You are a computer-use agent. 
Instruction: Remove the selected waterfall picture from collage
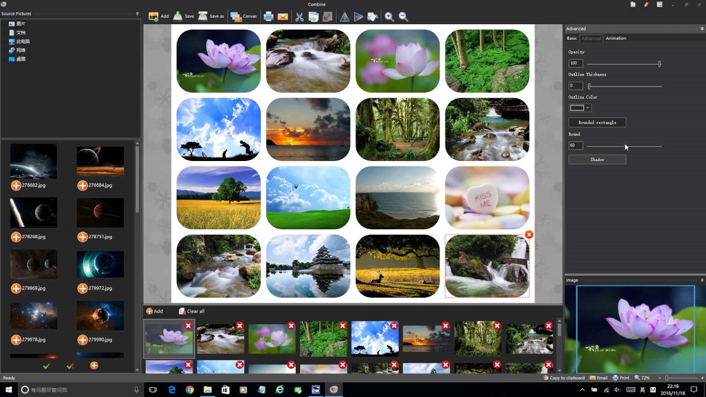[x=529, y=234]
